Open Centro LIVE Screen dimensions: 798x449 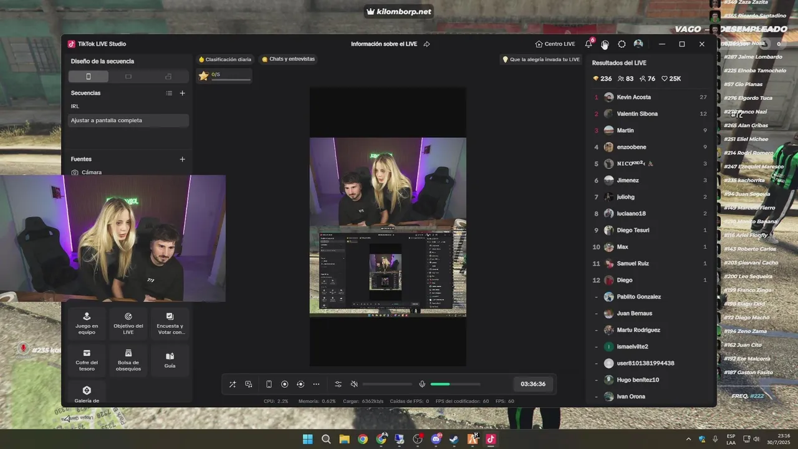click(x=555, y=44)
